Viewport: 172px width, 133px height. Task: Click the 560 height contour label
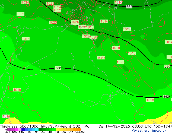[x=167, y=66]
